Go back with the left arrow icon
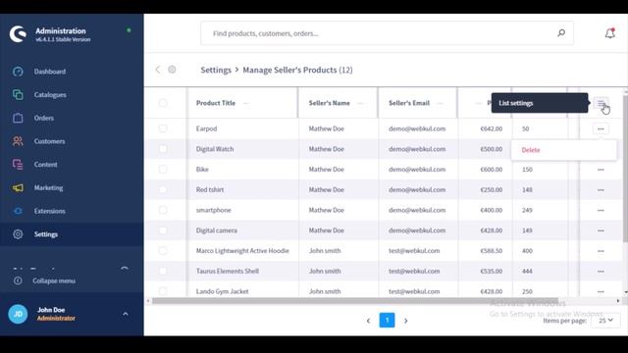The width and height of the screenshot is (628, 353). (x=157, y=70)
